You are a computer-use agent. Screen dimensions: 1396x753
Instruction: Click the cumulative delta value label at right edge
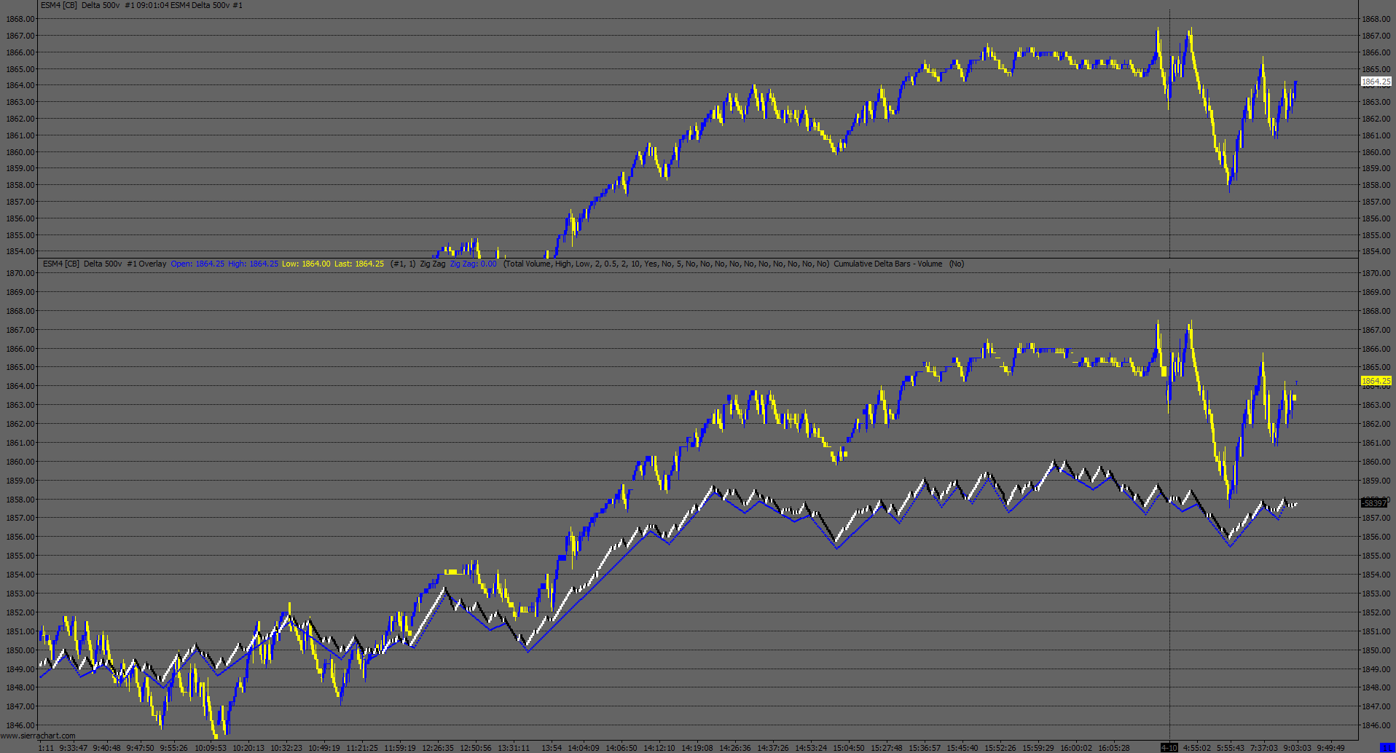pos(1375,503)
